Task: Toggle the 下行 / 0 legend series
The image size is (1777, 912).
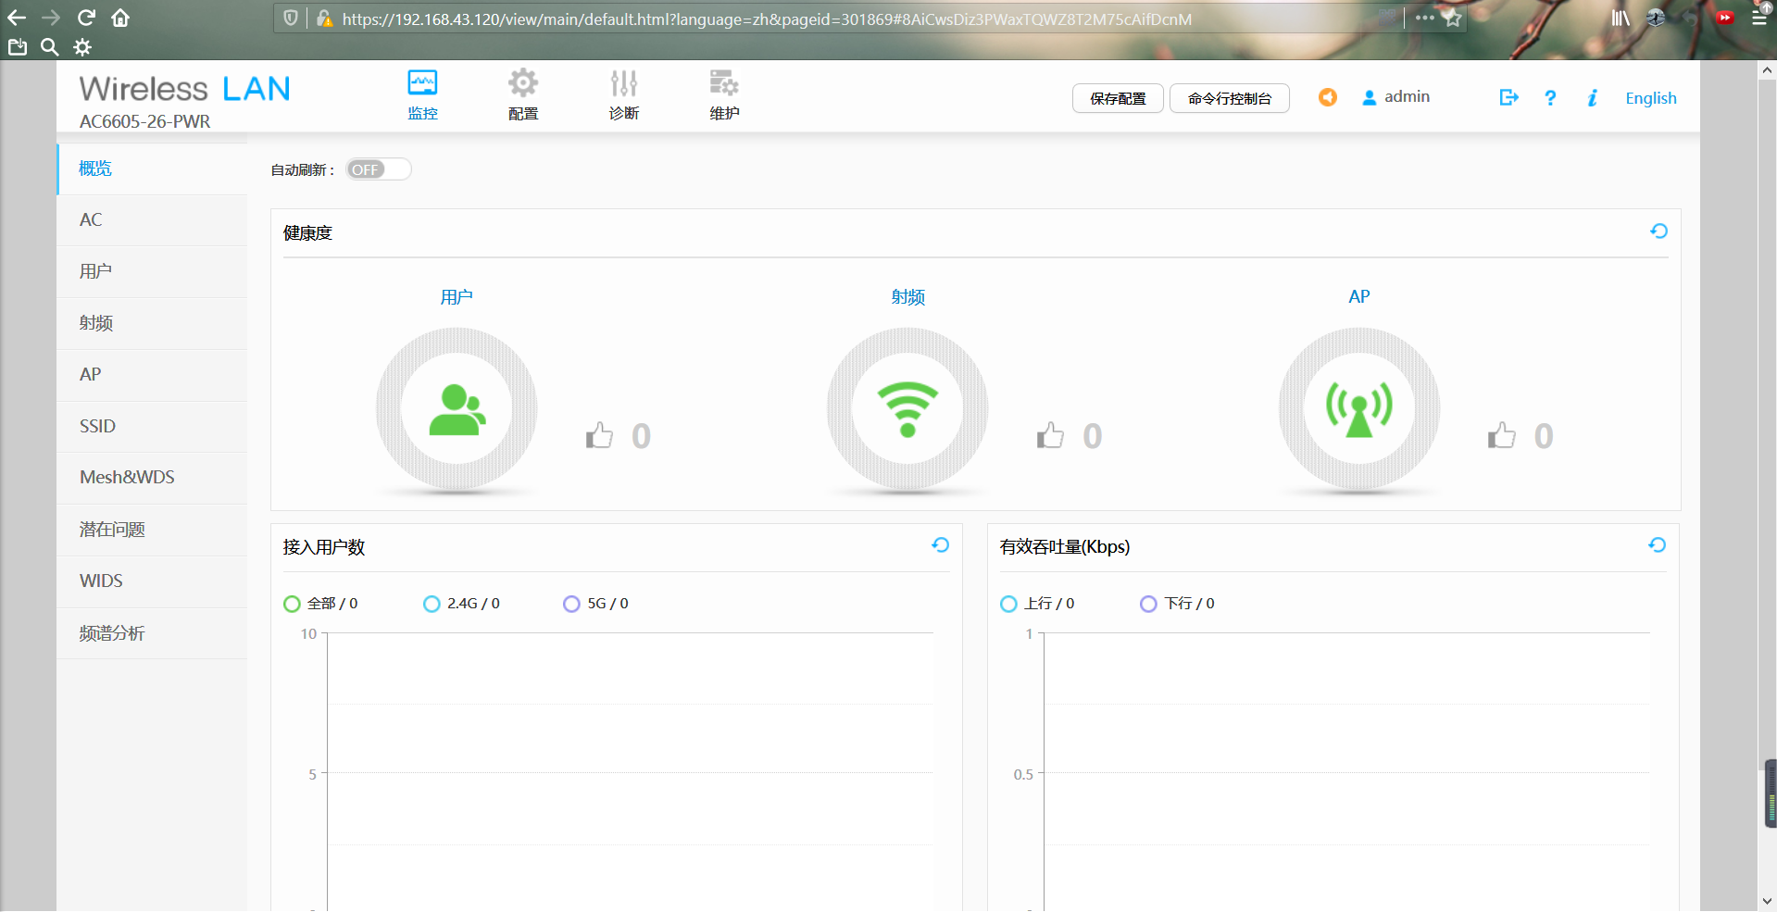Action: (1177, 604)
